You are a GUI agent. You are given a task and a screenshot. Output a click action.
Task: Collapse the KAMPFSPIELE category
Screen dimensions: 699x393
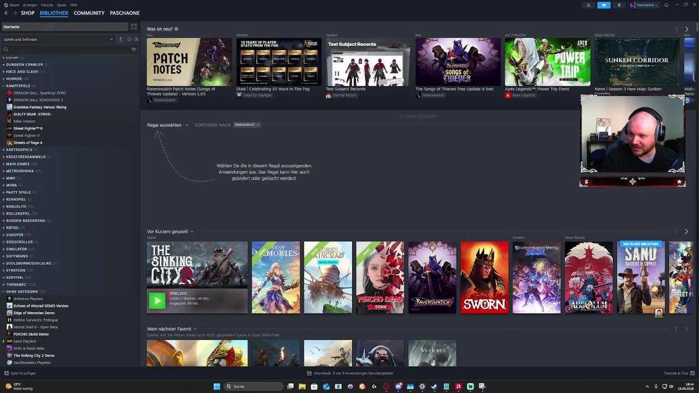coord(3,86)
